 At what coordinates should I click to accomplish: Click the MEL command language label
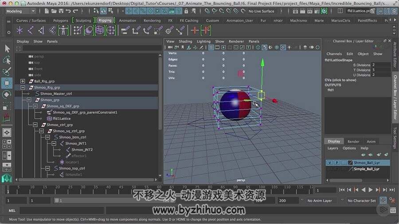click(12, 211)
